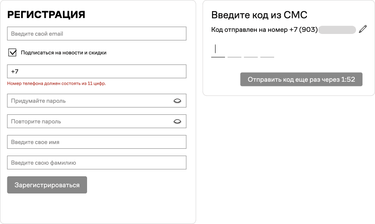Click the masked phone number after +7 (903)
Image resolution: width=375 pixels, height=224 pixels.
pos(337,30)
